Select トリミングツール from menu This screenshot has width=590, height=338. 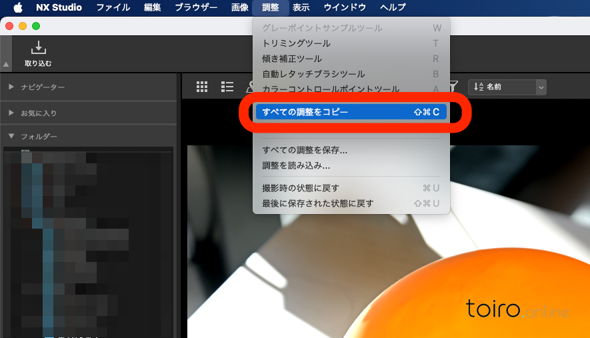[351, 43]
